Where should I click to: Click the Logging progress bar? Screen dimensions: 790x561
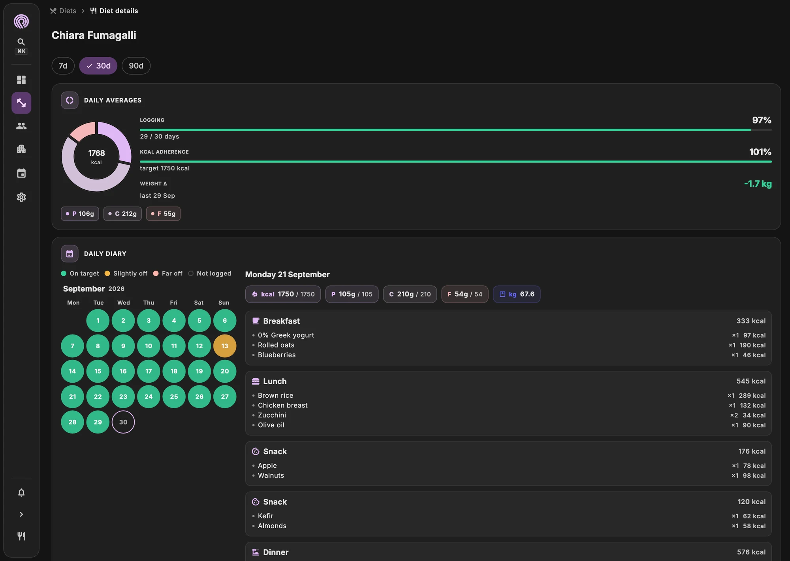456,129
